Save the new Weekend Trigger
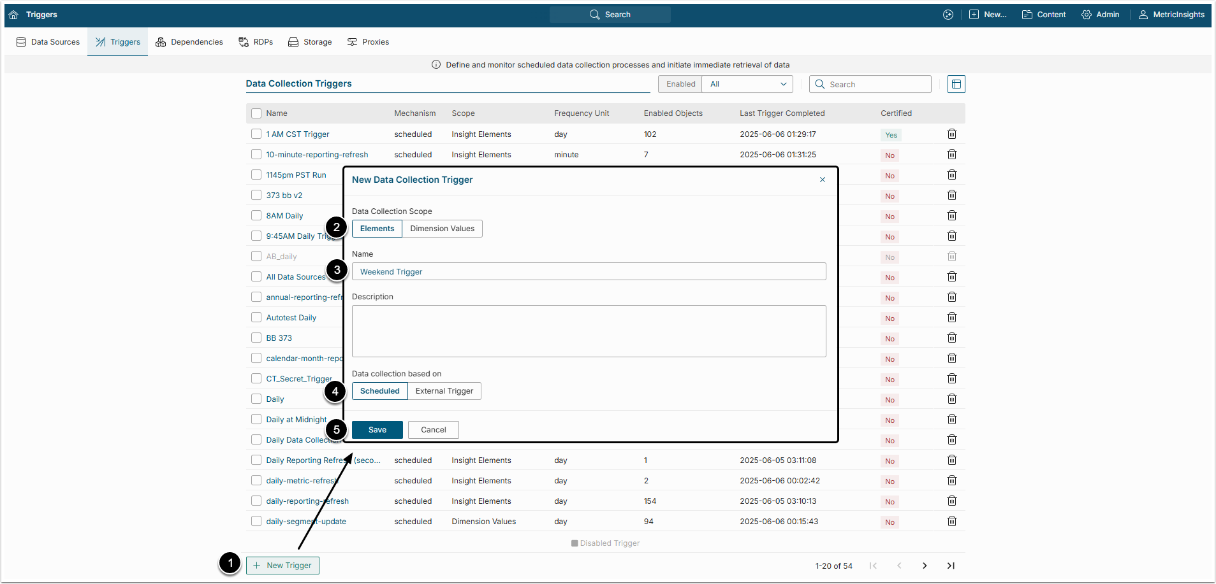 (x=377, y=430)
